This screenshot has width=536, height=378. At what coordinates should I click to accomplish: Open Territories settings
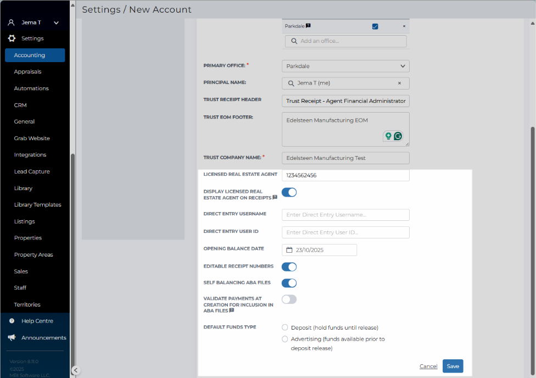(27, 304)
